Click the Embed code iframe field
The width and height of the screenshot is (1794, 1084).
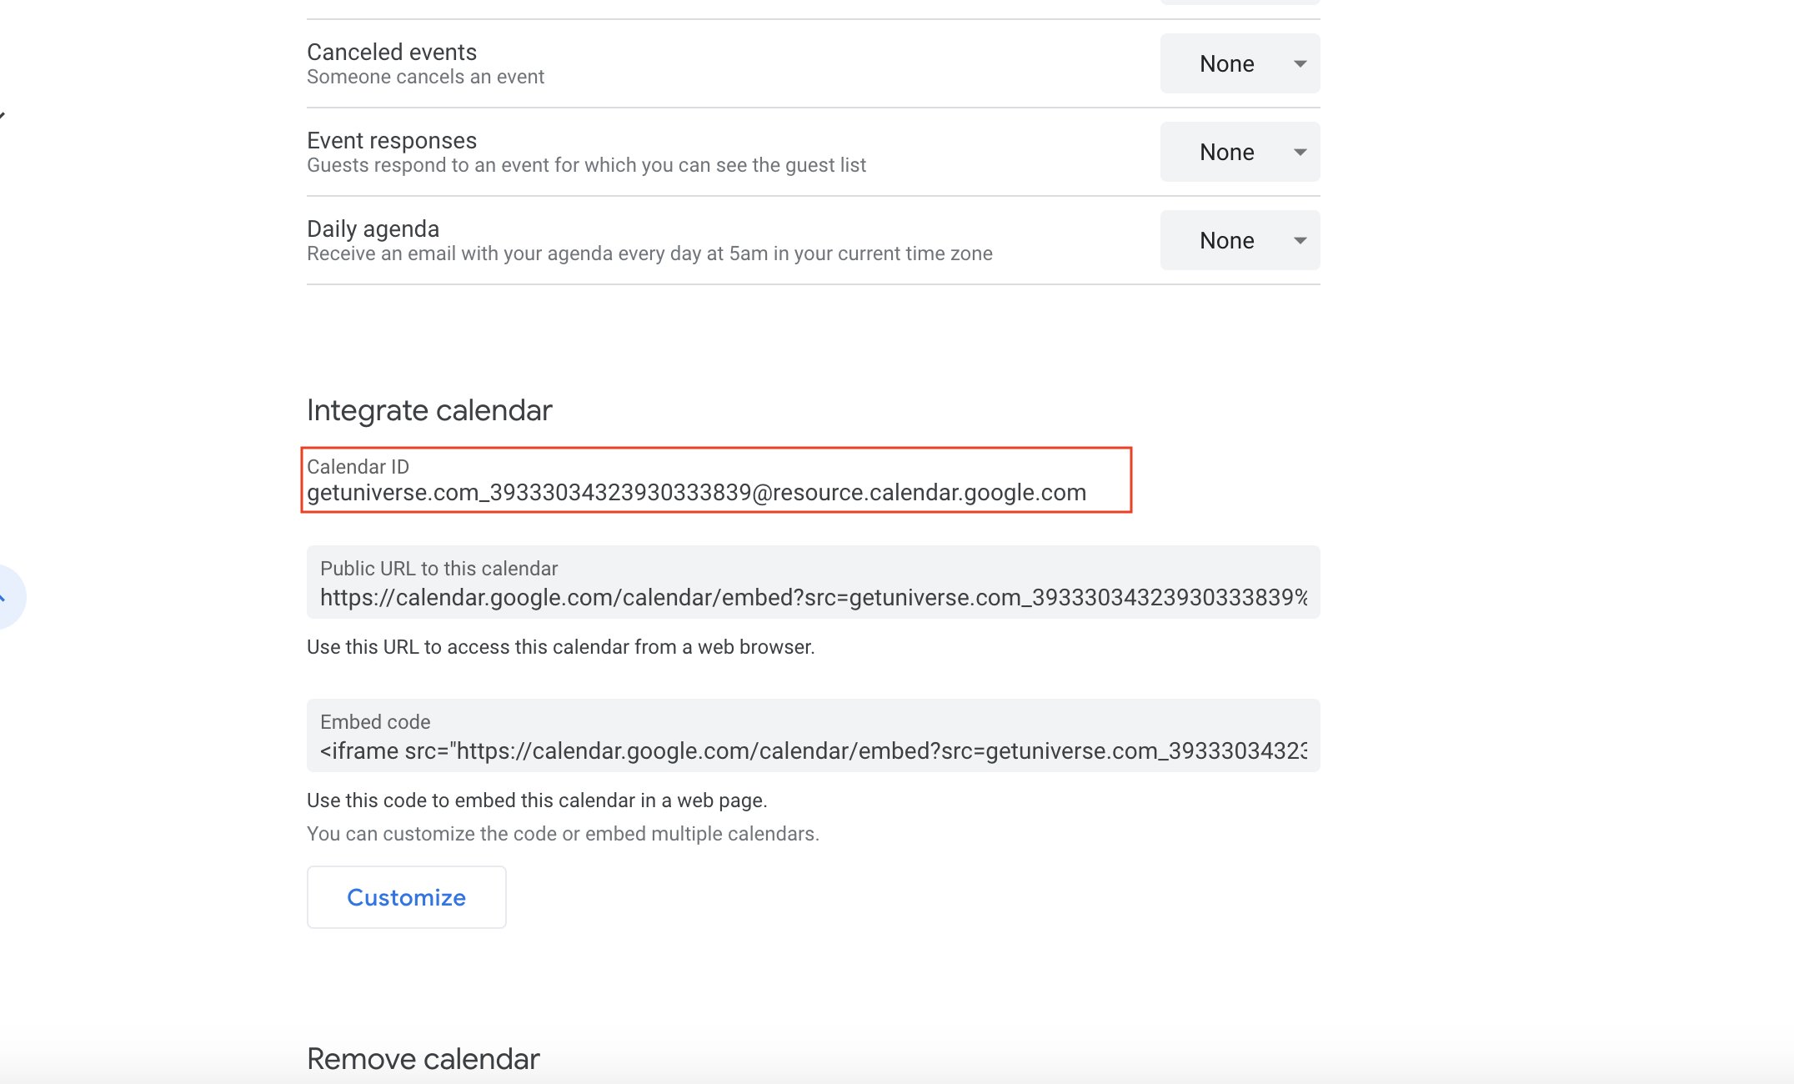click(x=813, y=751)
